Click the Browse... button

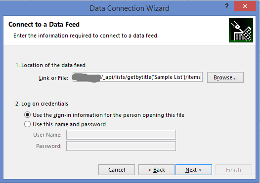coord(225,77)
